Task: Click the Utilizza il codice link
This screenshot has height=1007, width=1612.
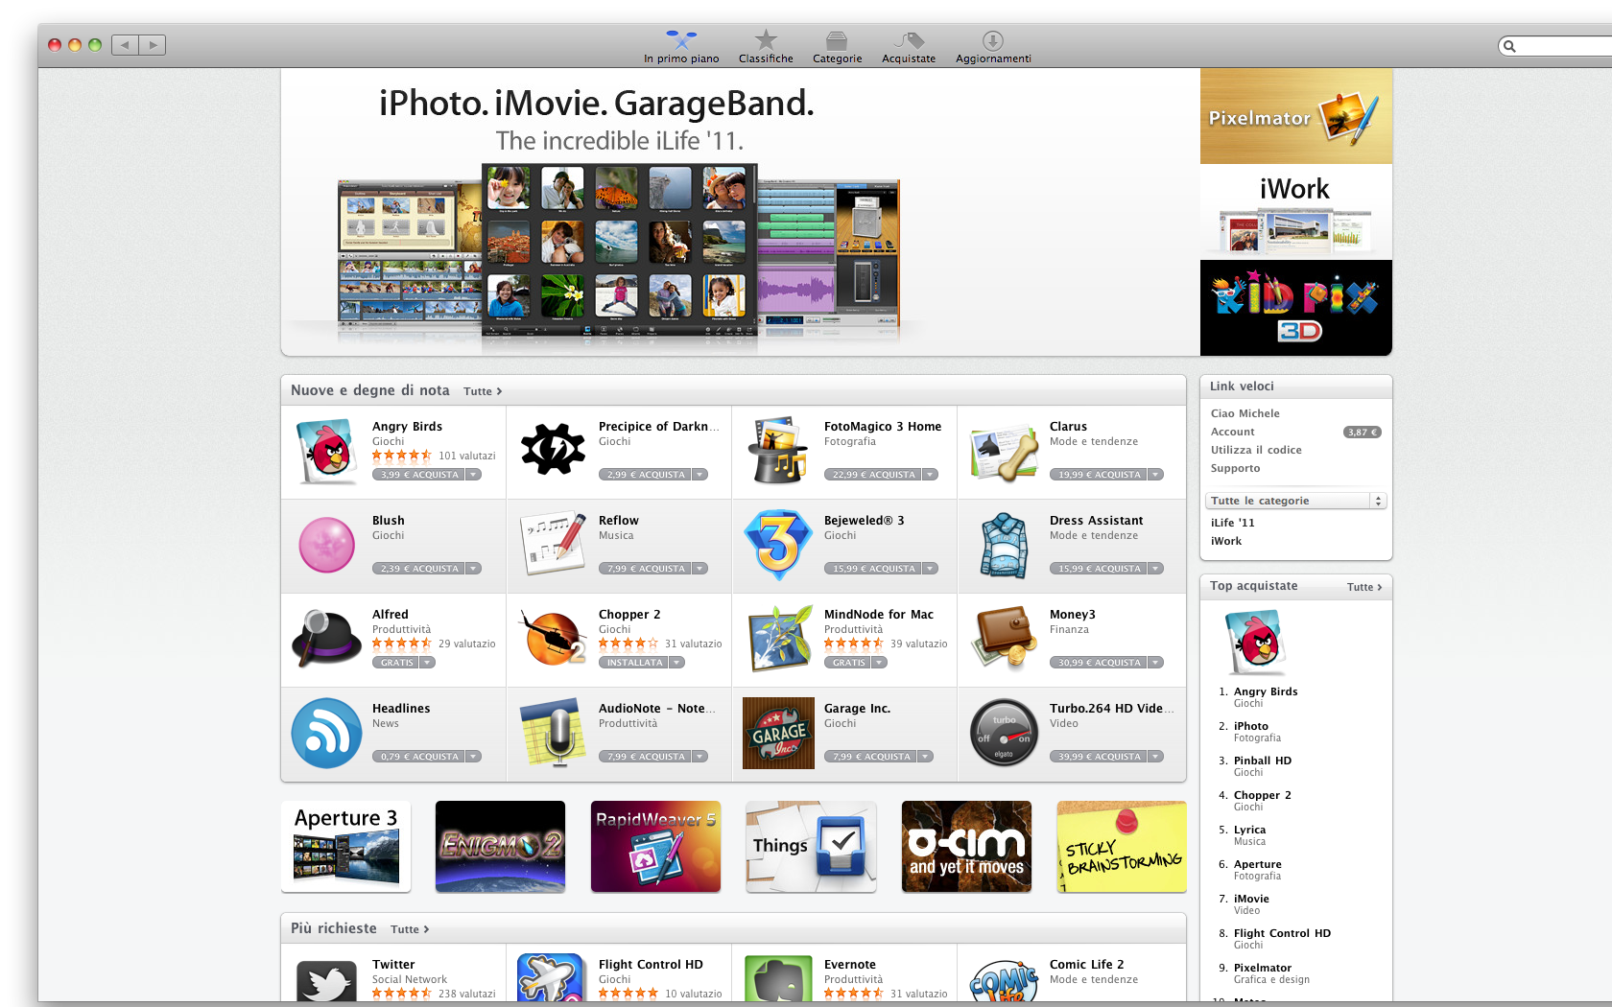Action: click(1256, 450)
